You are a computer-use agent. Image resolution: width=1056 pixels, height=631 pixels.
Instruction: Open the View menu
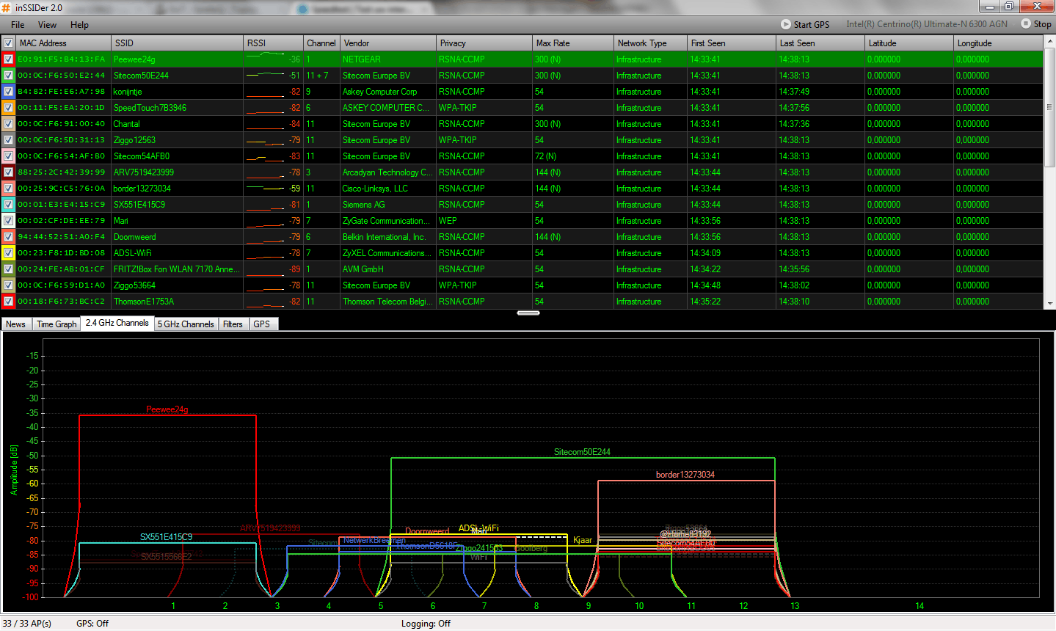pyautogui.click(x=47, y=24)
